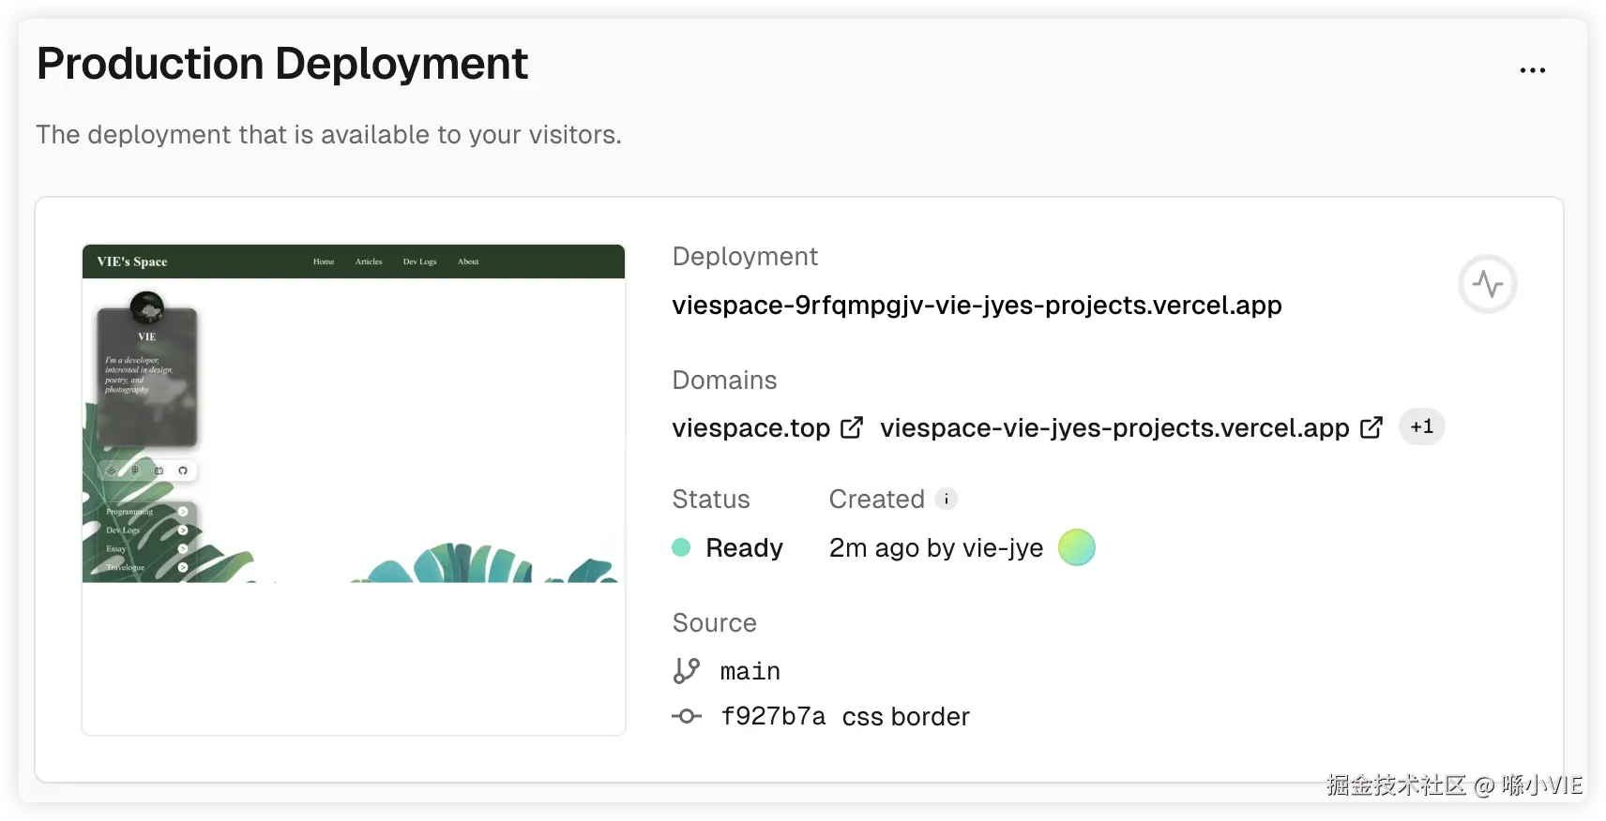Click About in the previewed site navigation
1606x821 pixels.
point(468,261)
